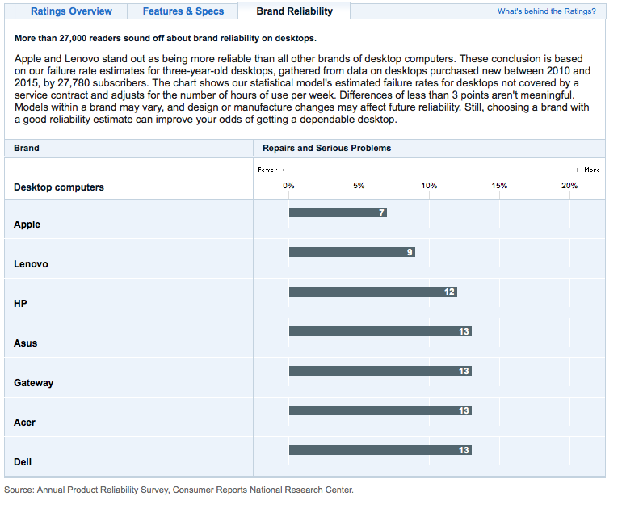Screen dimensions: 622x505
Task: Click Lenovo's failure-rate bar showing 9
Action: [x=352, y=252]
